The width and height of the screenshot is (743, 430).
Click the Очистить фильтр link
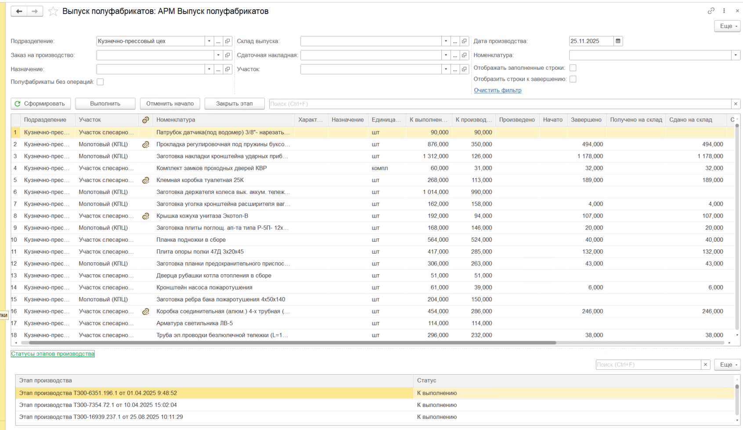point(498,90)
